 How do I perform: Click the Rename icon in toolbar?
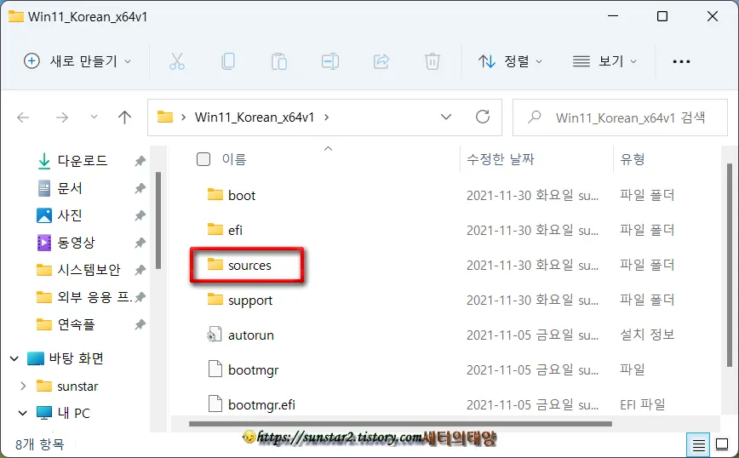click(x=330, y=61)
